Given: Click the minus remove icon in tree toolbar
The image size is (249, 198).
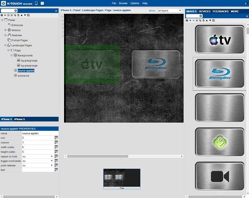Looking at the screenshot, I should point(9,15).
